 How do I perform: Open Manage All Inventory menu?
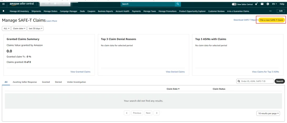[x=19, y=11]
